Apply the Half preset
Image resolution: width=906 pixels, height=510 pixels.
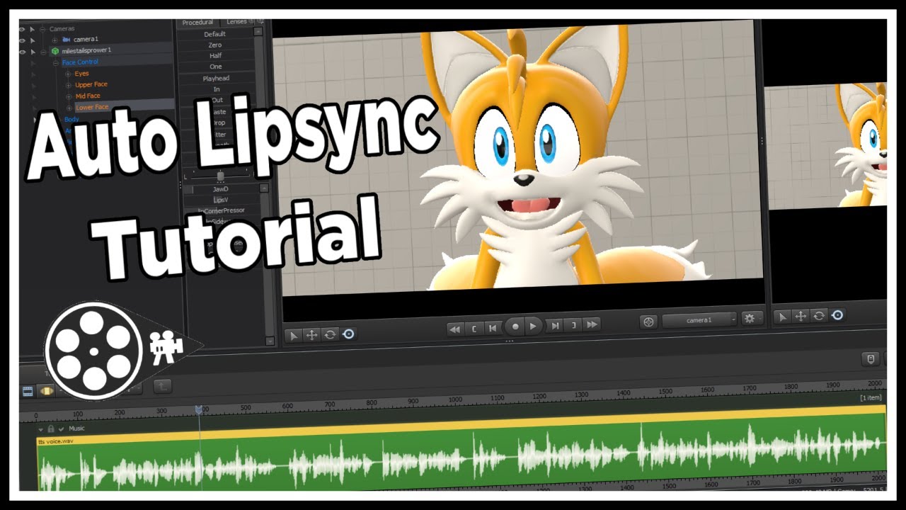point(215,56)
